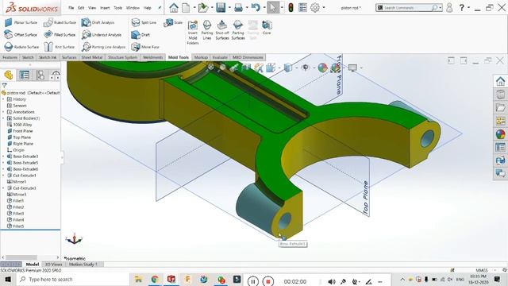Image resolution: width=508 pixels, height=286 pixels.
Task: Click the Rebuild traffic light icon
Action: pyautogui.click(x=291, y=7)
